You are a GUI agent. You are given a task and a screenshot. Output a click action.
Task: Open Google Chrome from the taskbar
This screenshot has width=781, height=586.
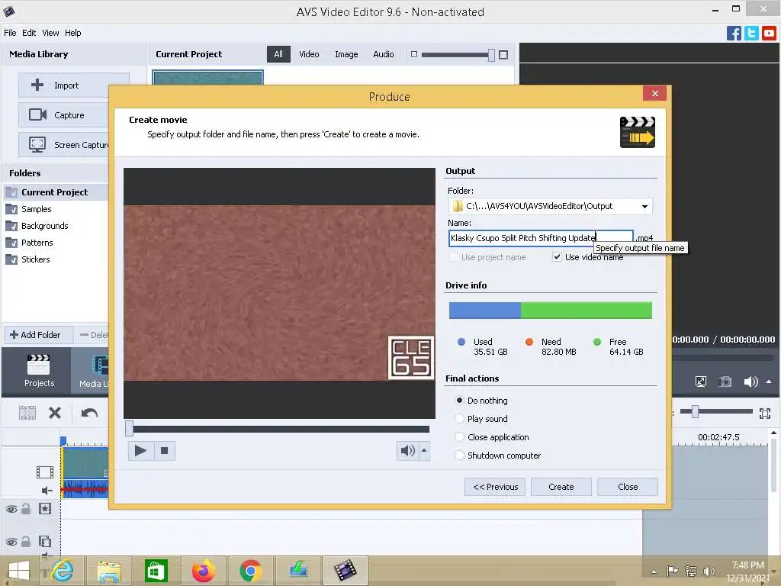coord(250,571)
